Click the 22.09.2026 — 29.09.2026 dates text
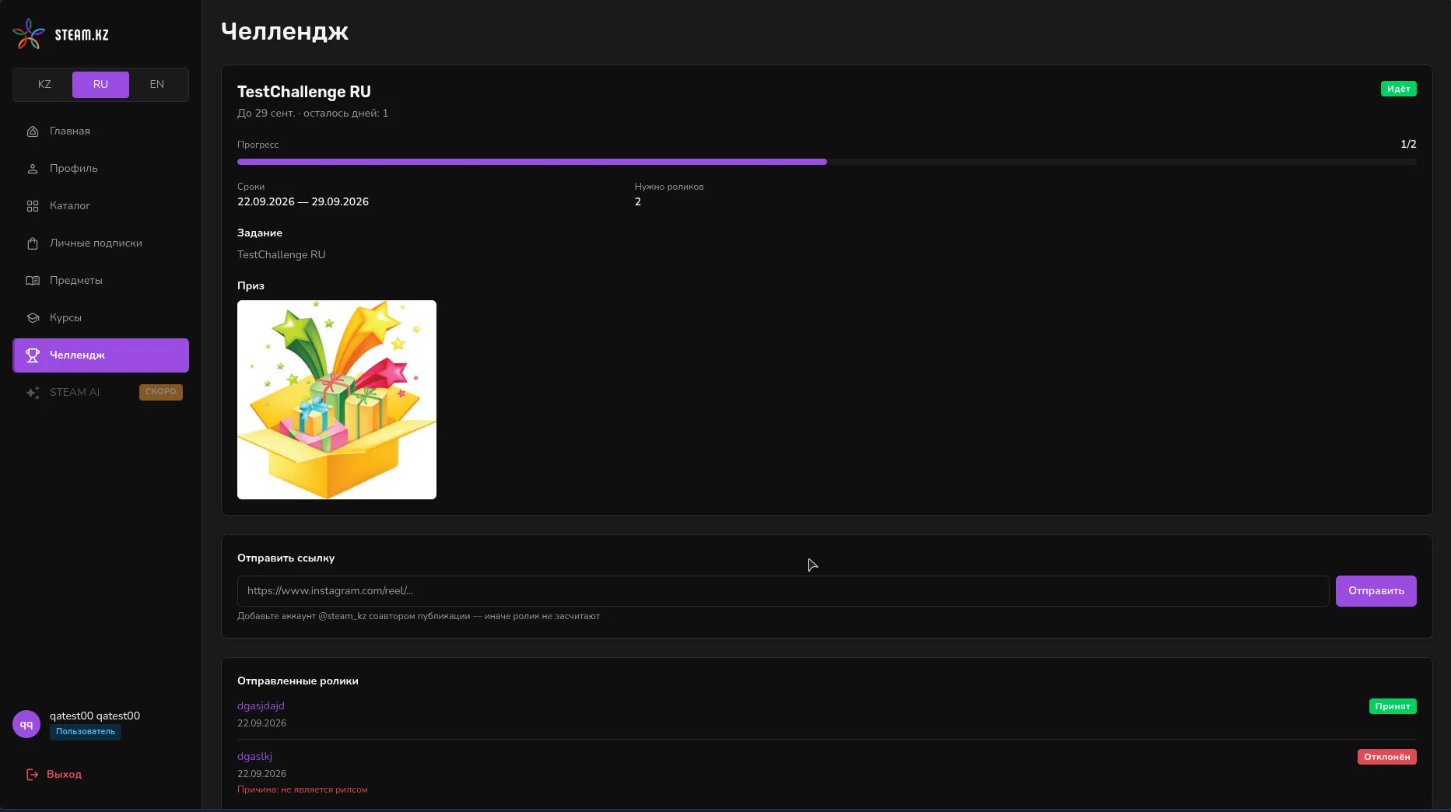Viewport: 1451px width, 812px height. coord(303,202)
